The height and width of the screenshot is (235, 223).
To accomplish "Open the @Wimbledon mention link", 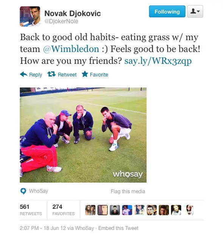I will tap(71, 49).
